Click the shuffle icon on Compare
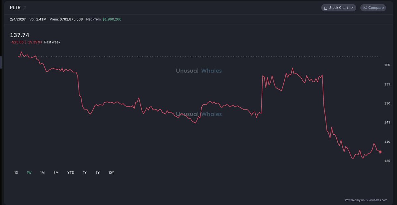Screen dimensions: 397x205 pyautogui.click(x=365, y=8)
